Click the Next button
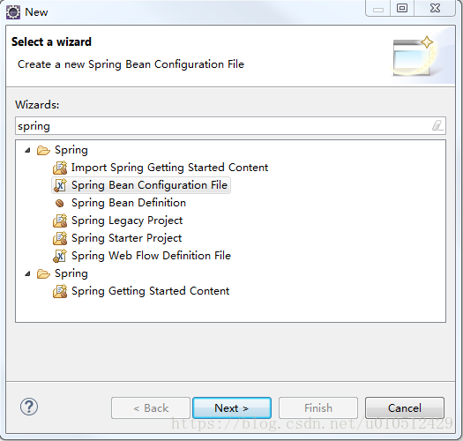Viewport: 463px width, 441px height. coord(232,407)
